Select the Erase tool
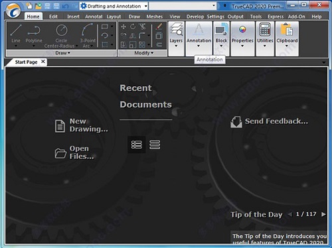Screen dimensions: 332x248 coord(159,27)
